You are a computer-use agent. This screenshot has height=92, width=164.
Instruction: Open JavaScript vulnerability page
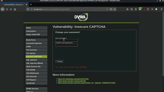tap(36, 83)
